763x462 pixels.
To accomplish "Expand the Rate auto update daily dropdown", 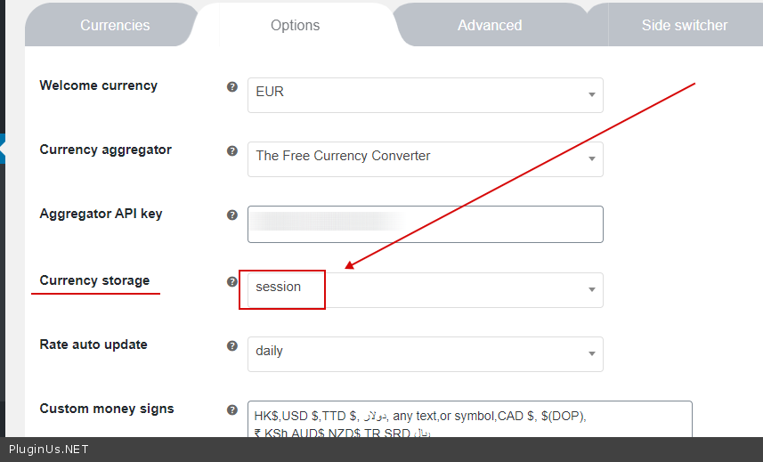I will (425, 354).
